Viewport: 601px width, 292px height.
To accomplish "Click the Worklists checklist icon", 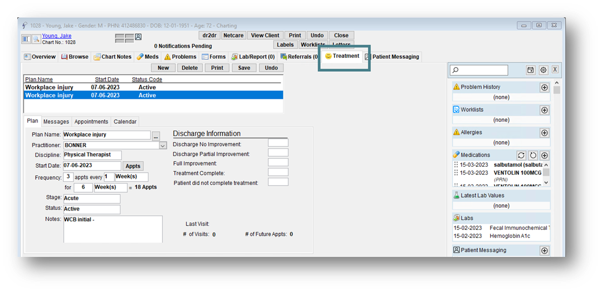I will pyautogui.click(x=456, y=110).
